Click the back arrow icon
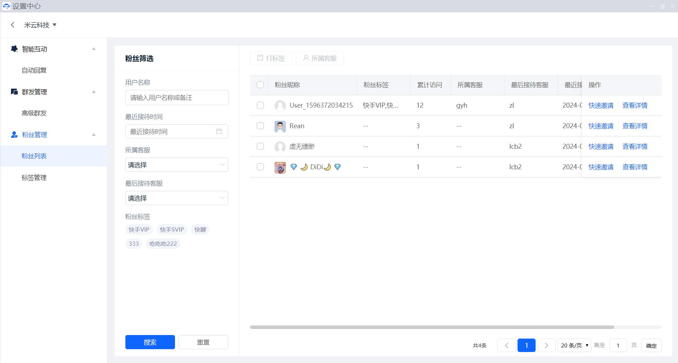Screen dimensions: 678x363 click(x=13, y=25)
